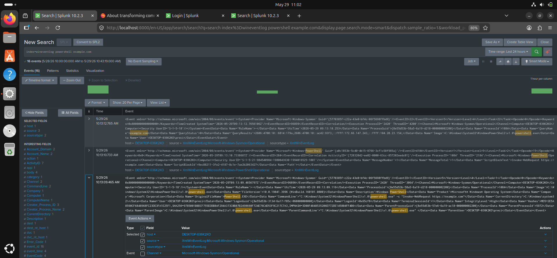Switch to the Statistics tab
This screenshot has height=258, width=557.
[x=72, y=71]
